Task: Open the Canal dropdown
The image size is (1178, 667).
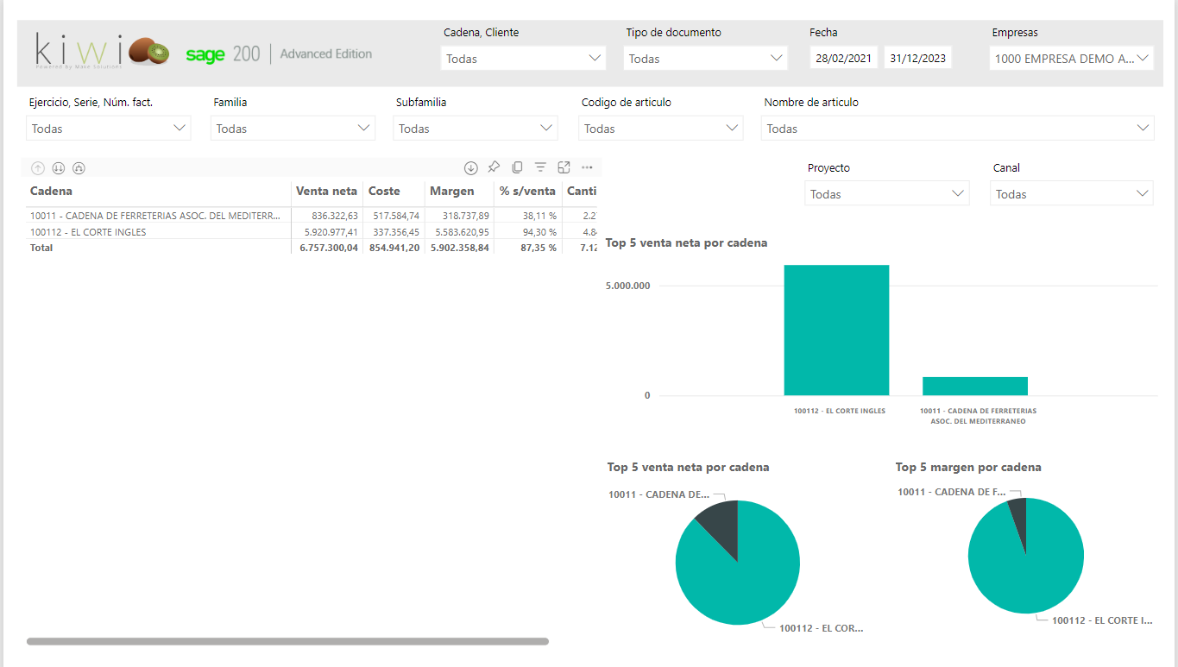Action: [1071, 194]
